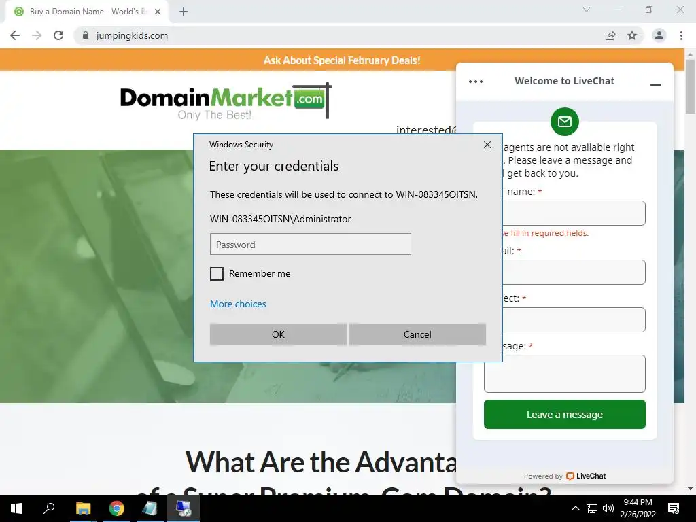Open a new Chrome tab
This screenshot has width=696, height=522.
(184, 12)
